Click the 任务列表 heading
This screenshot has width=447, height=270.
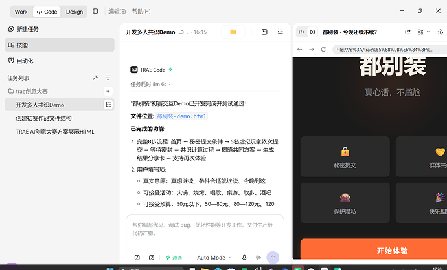[x=18, y=78]
